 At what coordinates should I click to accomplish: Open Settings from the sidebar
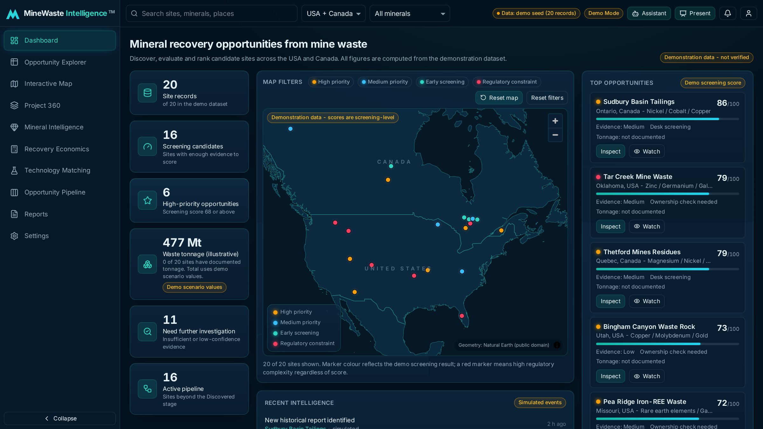pos(60,236)
